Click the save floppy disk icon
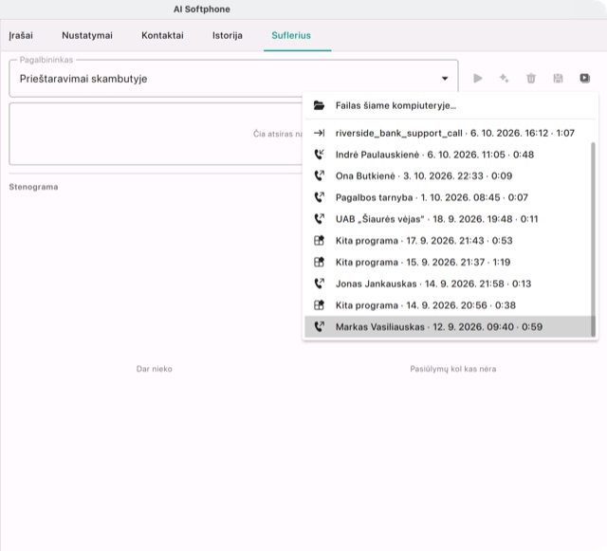 coord(558,79)
